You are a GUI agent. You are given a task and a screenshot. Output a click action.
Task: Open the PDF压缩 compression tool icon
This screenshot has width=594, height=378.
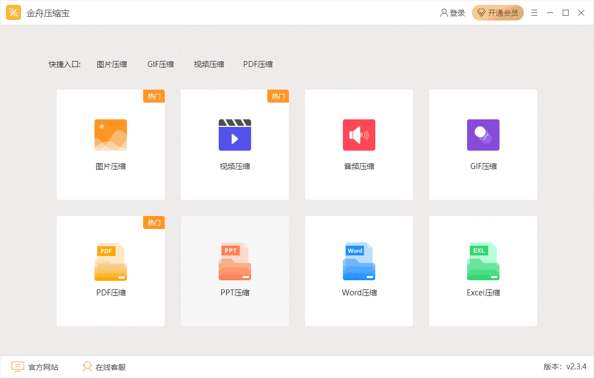(x=110, y=261)
